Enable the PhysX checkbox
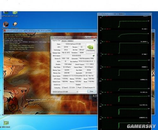The width and height of the screenshot is (158, 130). (77, 88)
